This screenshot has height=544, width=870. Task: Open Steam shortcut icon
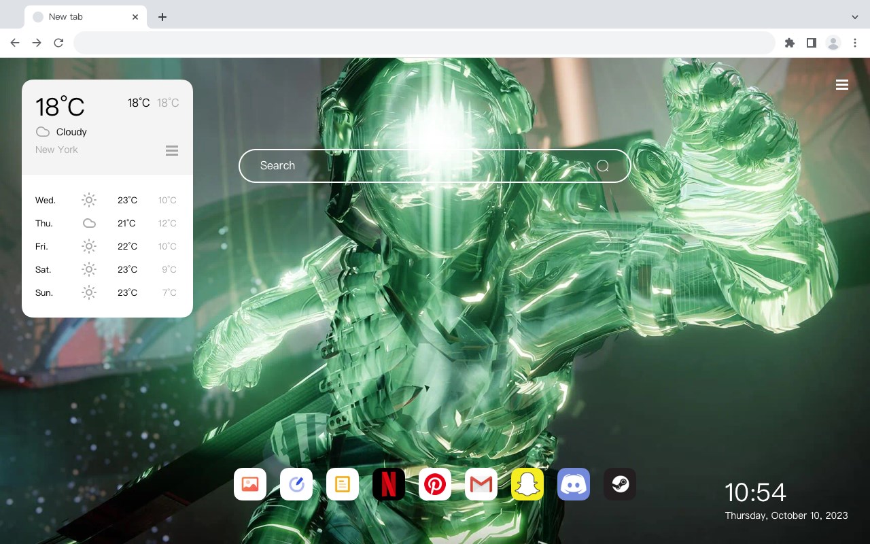coord(620,484)
